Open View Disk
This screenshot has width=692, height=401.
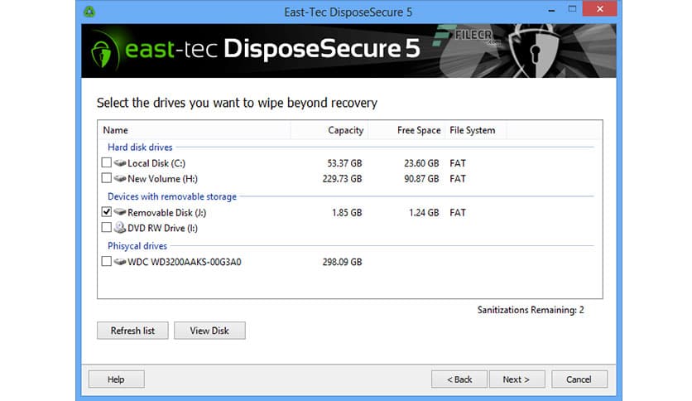point(209,331)
